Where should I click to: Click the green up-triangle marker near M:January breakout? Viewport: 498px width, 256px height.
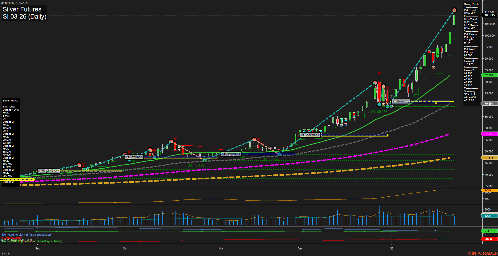(x=396, y=97)
